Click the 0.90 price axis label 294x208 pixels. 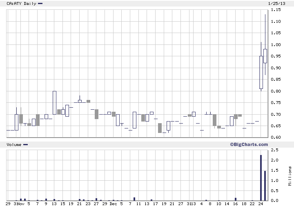tap(276, 68)
